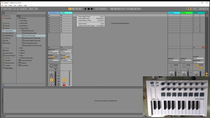Toggle Track 1 activator button
Screen dimensions: 210x118
[x=52, y=80]
